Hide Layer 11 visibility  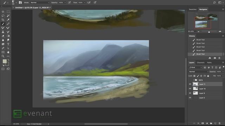[190, 84]
